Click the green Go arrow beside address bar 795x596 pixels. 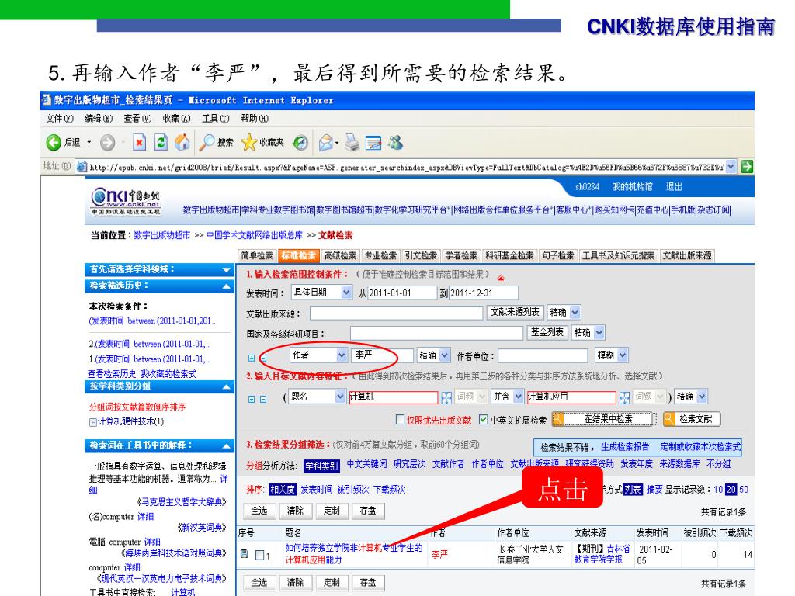pos(747,166)
